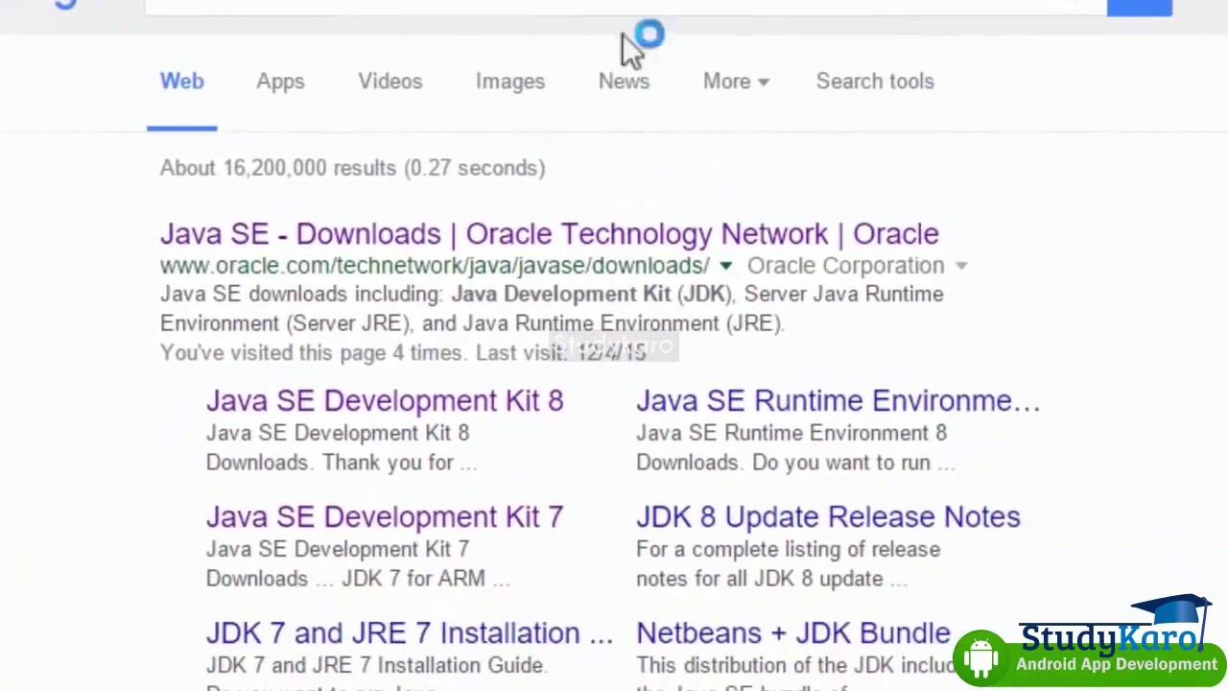
Task: Expand the More dropdown menu
Action: click(736, 82)
